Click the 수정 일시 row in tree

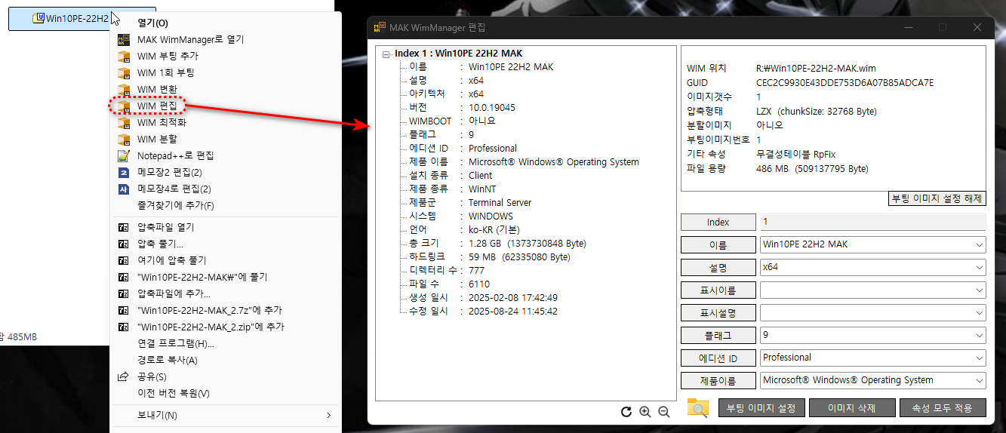[x=484, y=312]
